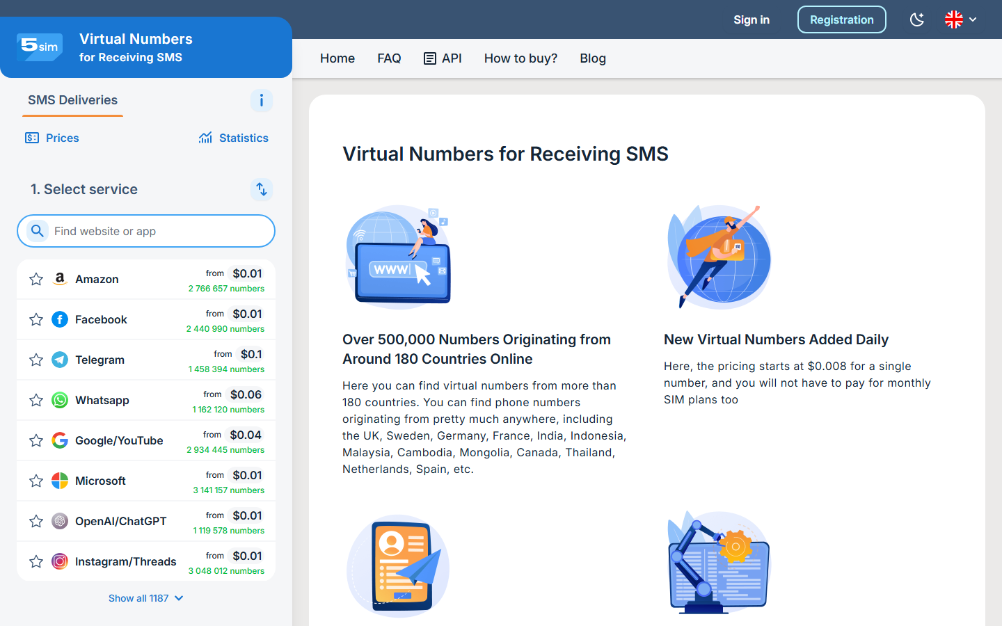Image resolution: width=1002 pixels, height=626 pixels.
Task: Favorite Microsoft with its star
Action: [36, 481]
